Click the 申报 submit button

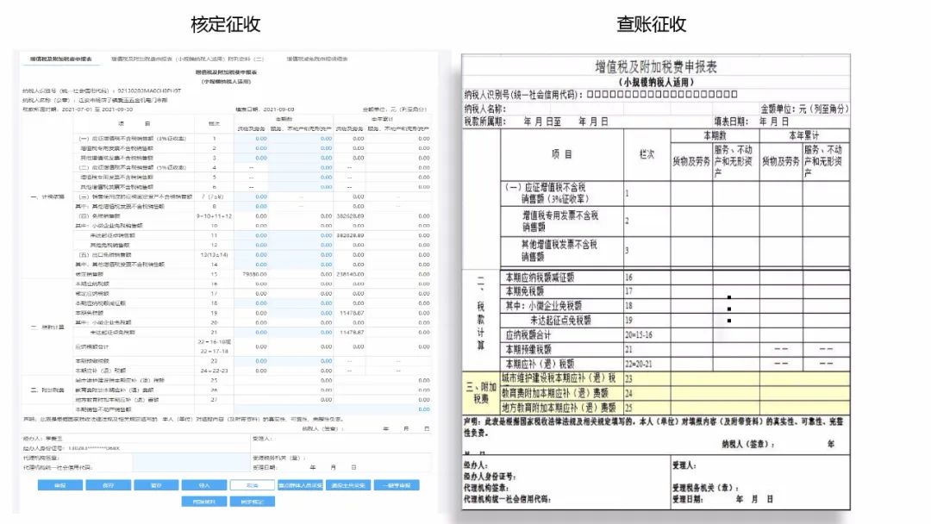tap(60, 485)
